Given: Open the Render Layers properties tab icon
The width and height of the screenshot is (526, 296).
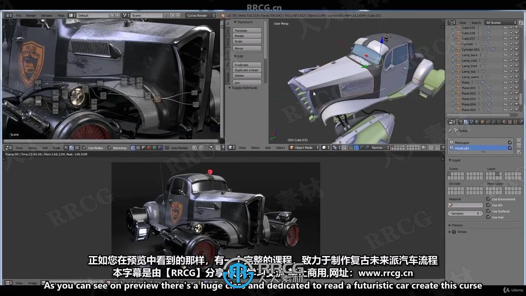Looking at the screenshot, I should [466, 122].
